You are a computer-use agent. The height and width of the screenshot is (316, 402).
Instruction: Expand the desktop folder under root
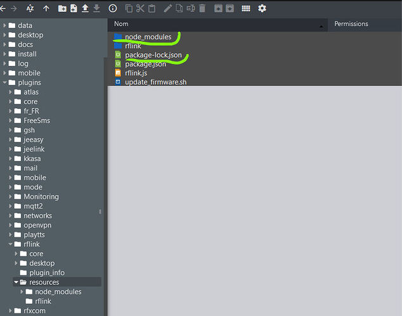point(4,35)
